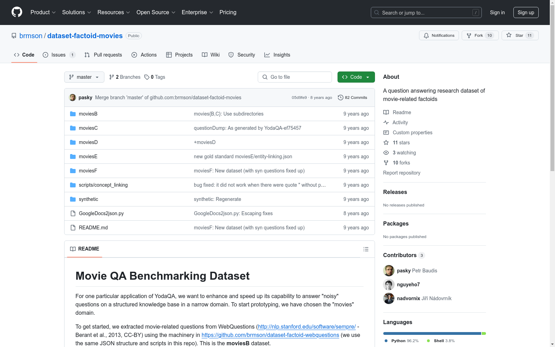Screen dimensions: 555x347
Task: Click the Sign up button
Action: [x=526, y=12]
